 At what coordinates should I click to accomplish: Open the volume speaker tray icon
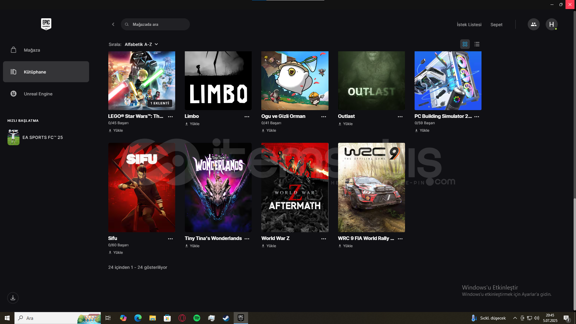pos(537,318)
